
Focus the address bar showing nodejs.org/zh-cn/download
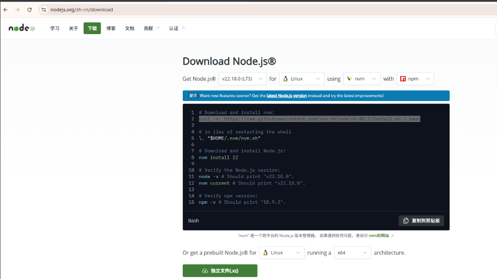(82, 10)
